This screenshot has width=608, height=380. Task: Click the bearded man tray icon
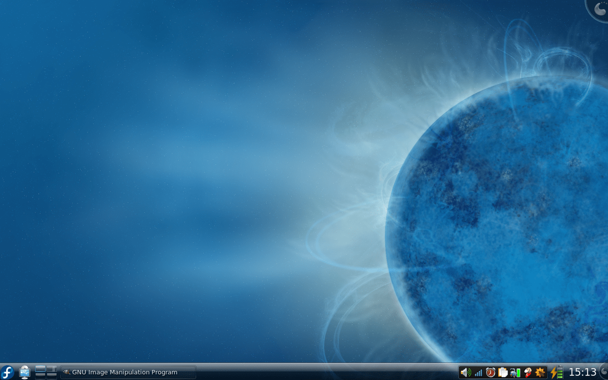click(527, 372)
